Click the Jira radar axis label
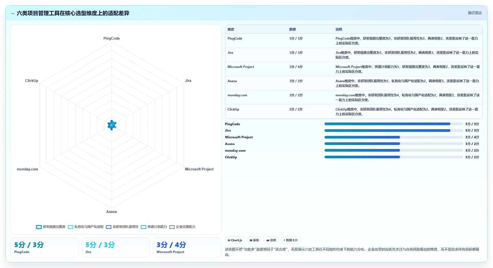Viewport: 493px width, 268px height. pos(188,81)
